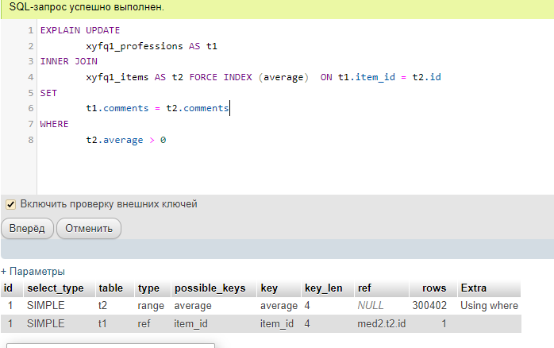Place cursor on EXPLAIN UPDATE line

point(79,30)
